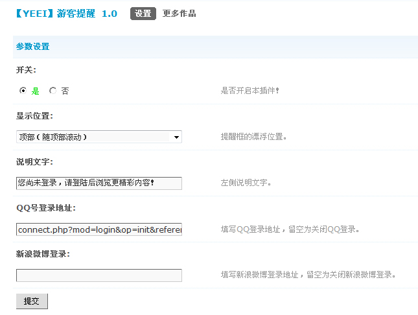Select the 否 radio button
Viewport: 418px width, 315px height.
point(52,91)
